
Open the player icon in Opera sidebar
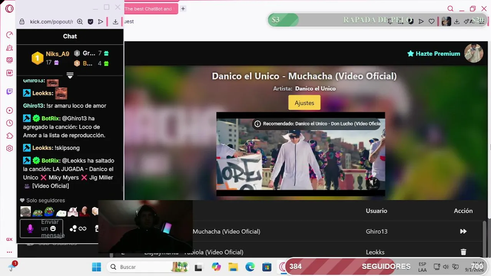pos(10,110)
